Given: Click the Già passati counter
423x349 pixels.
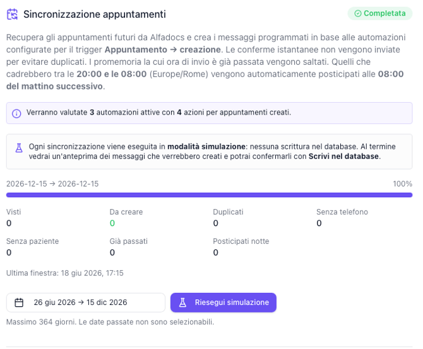Looking at the screenshot, I should pyautogui.click(x=128, y=247).
